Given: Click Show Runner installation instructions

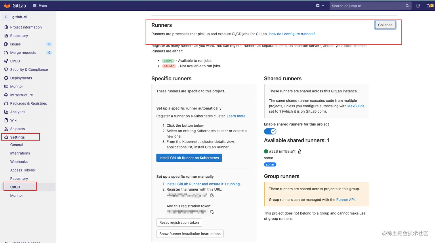Looking at the screenshot, I should point(190,234).
